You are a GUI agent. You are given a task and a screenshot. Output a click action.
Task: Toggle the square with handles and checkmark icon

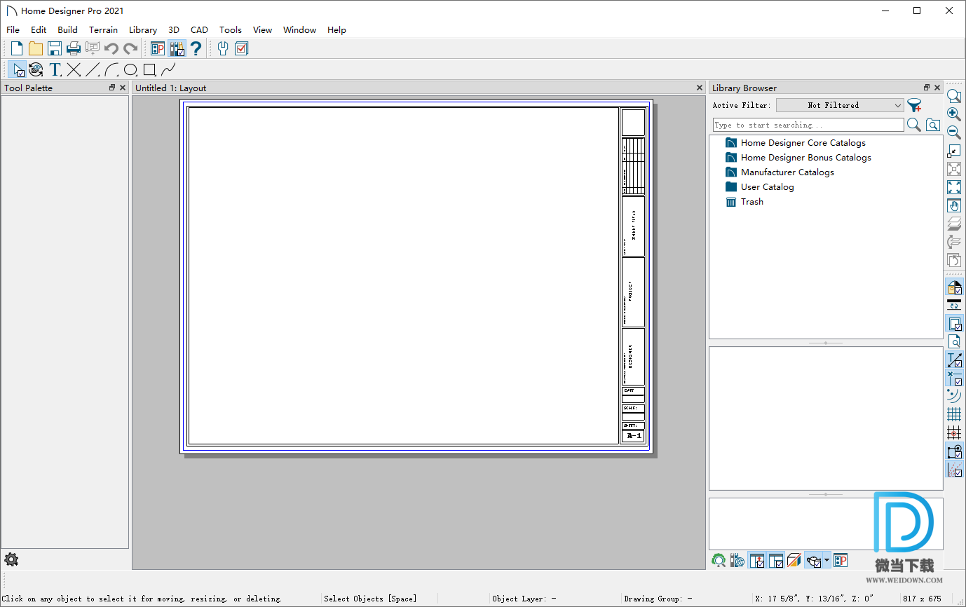click(x=954, y=451)
